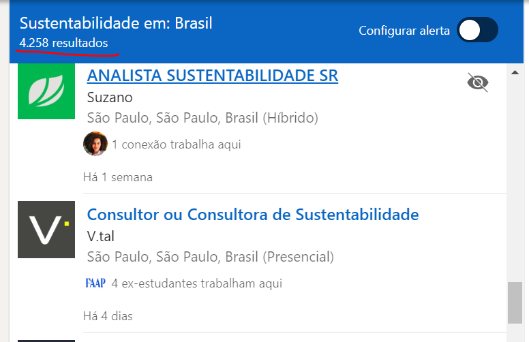Viewport: 529px width, 342px height.
Task: Select '4 ex-estudantes trabalham aqui' text
Action: (x=196, y=283)
